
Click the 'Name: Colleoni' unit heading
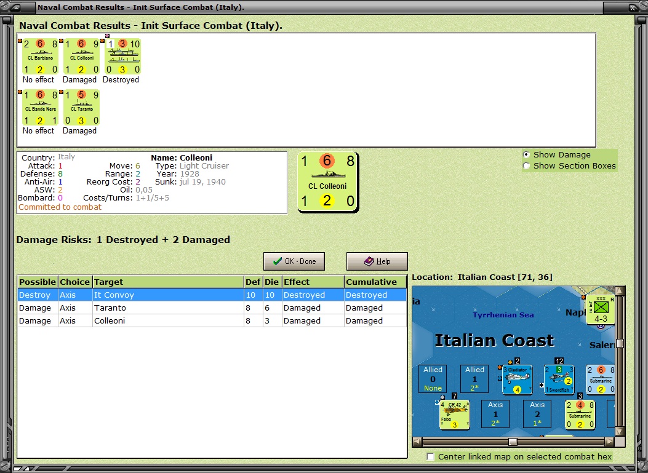point(182,157)
